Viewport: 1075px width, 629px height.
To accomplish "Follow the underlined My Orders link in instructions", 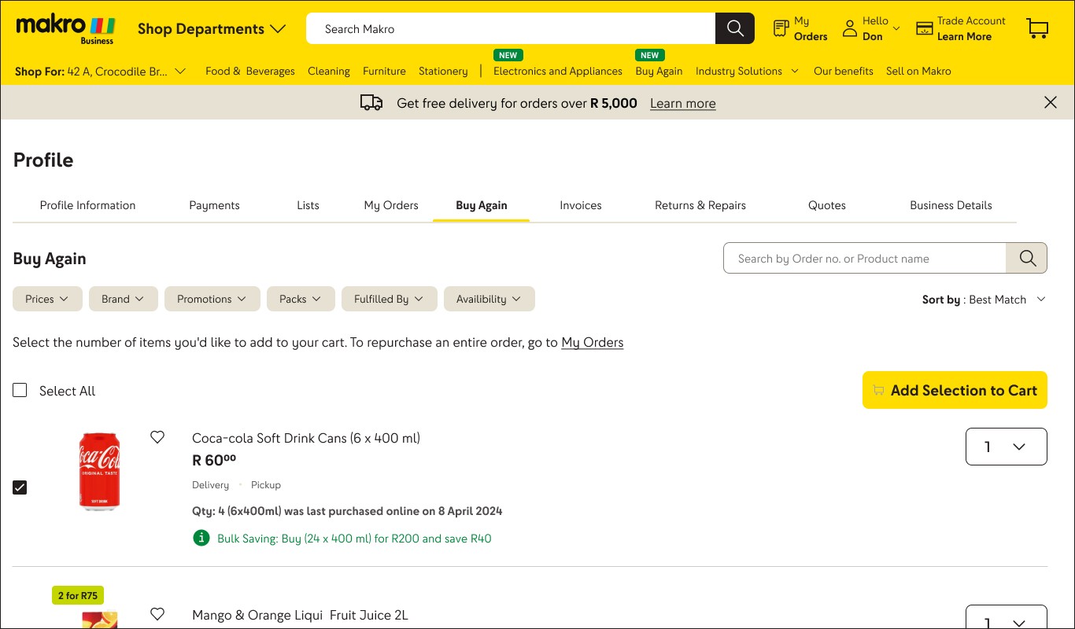I will (593, 342).
